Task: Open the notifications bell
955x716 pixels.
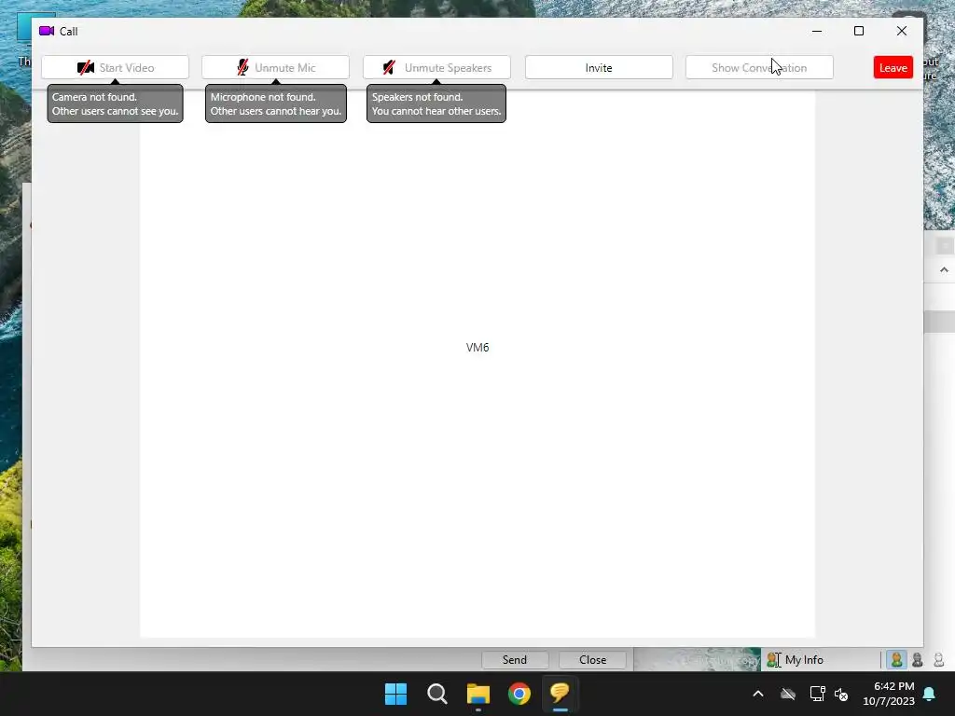Action: [930, 694]
